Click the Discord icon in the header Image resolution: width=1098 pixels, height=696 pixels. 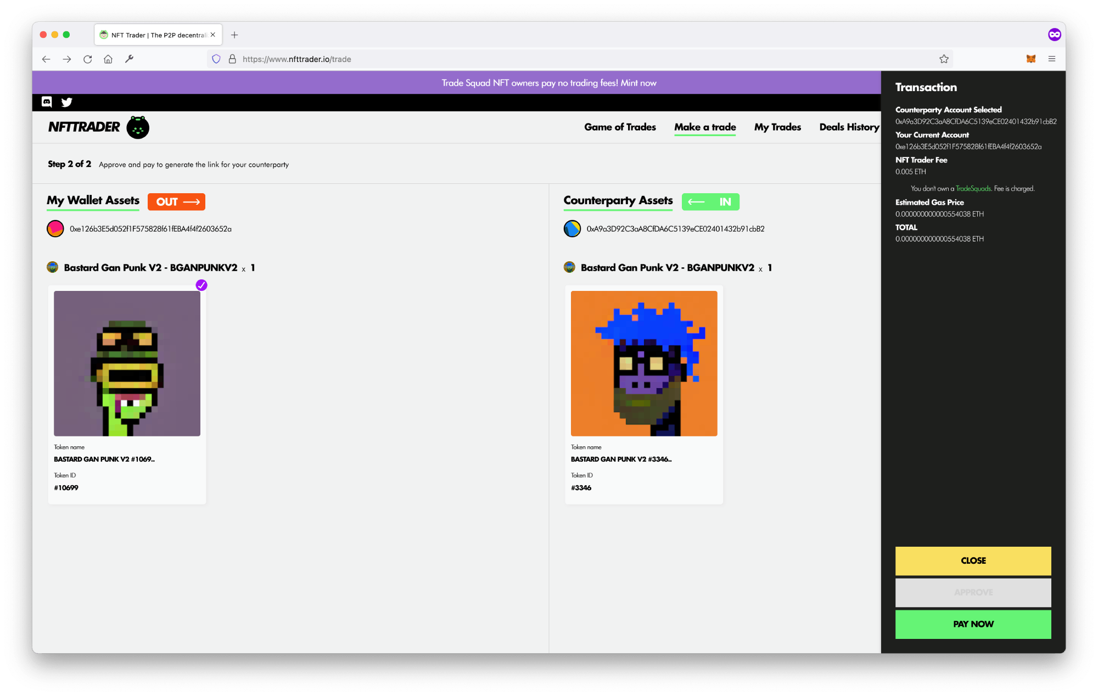pos(47,102)
